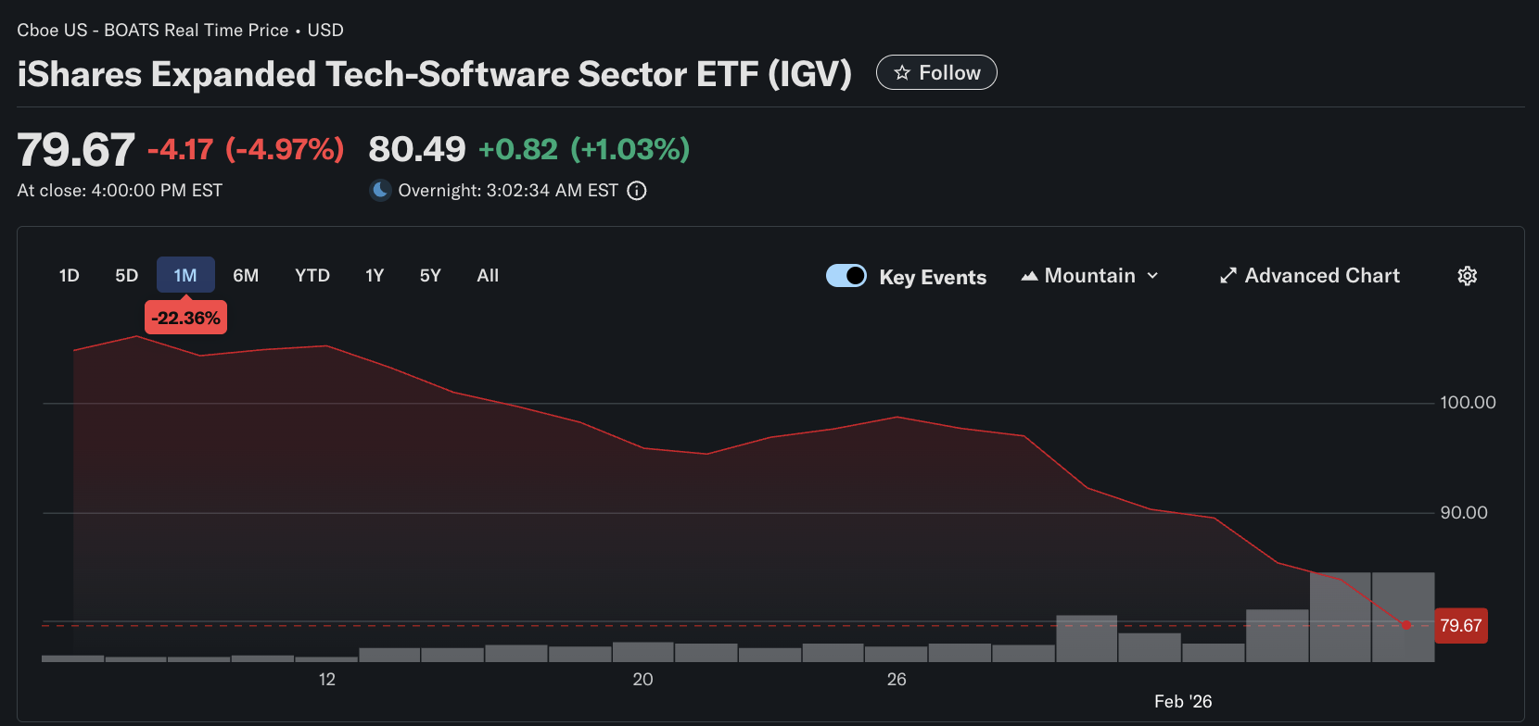Click the overnight price info icon
This screenshot has height=726, width=1539.
pos(637,191)
